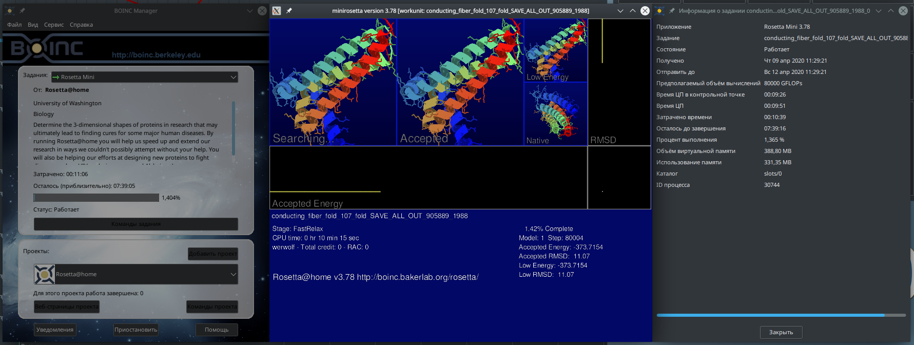This screenshot has width=914, height=345.
Task: Close the minirosetta window
Action: (645, 11)
